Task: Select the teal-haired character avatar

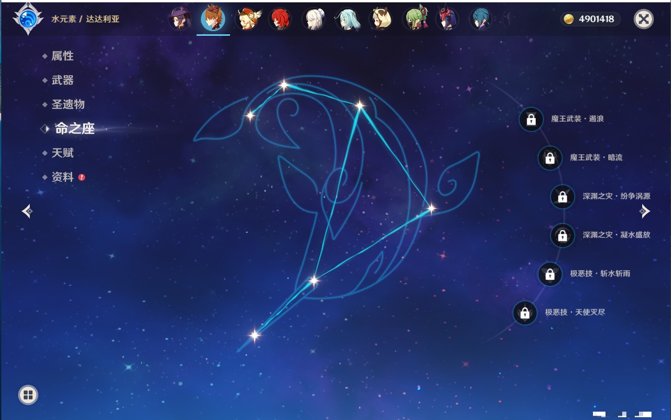Action: [x=348, y=19]
